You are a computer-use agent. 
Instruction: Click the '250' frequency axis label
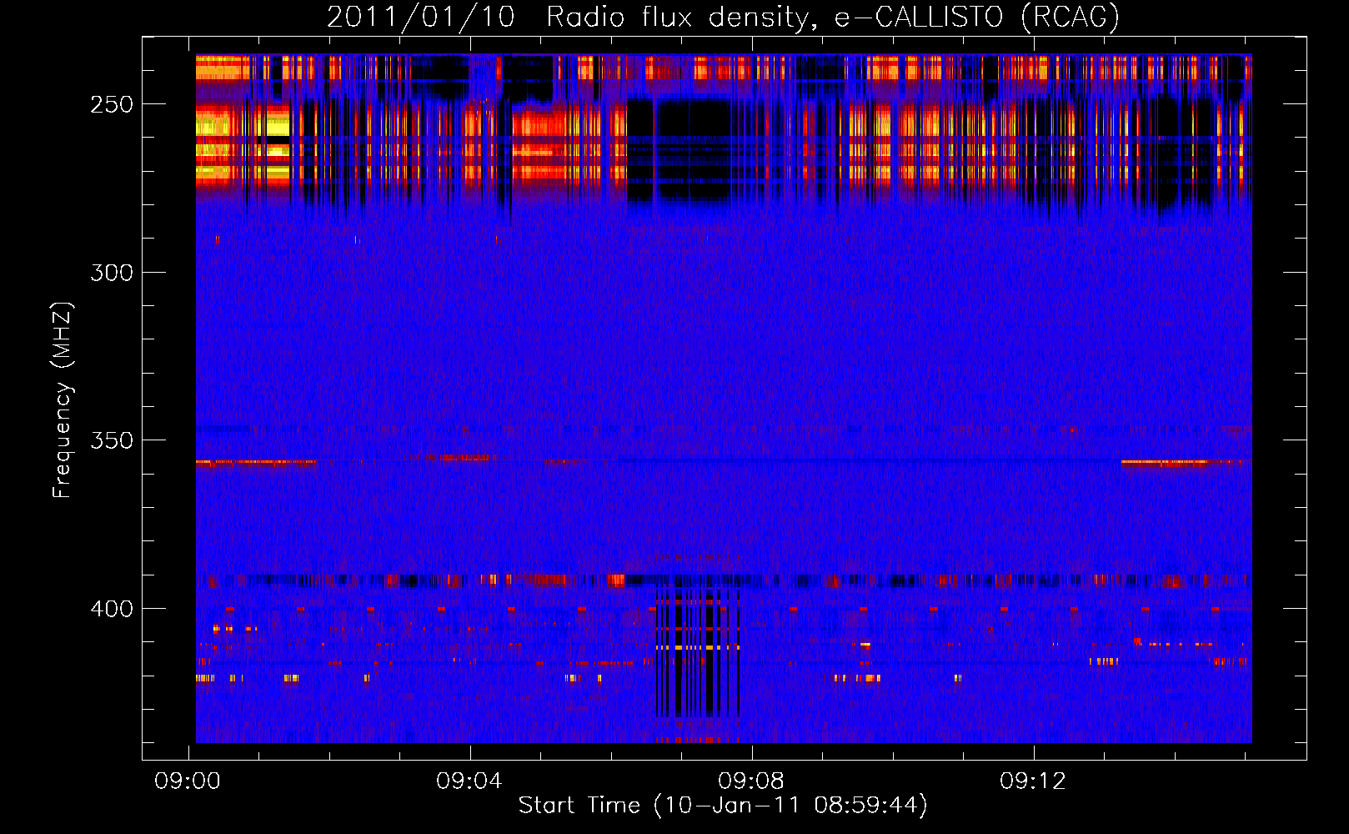tap(112, 104)
